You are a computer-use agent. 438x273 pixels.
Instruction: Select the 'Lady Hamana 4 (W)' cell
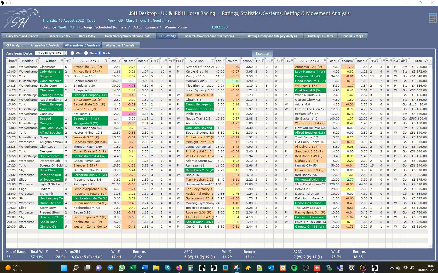click(310, 72)
